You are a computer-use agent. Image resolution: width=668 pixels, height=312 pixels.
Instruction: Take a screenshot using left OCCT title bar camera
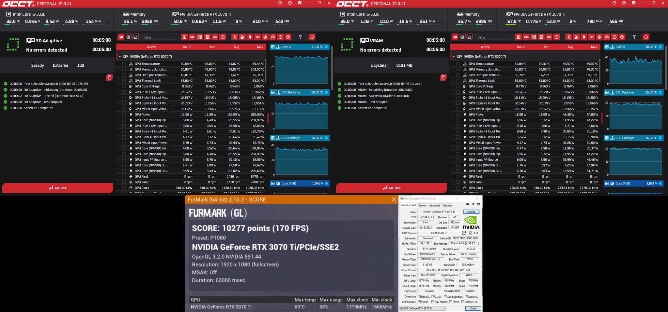[300, 3]
